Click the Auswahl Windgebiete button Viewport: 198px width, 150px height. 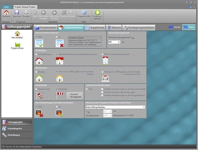(x=75, y=95)
